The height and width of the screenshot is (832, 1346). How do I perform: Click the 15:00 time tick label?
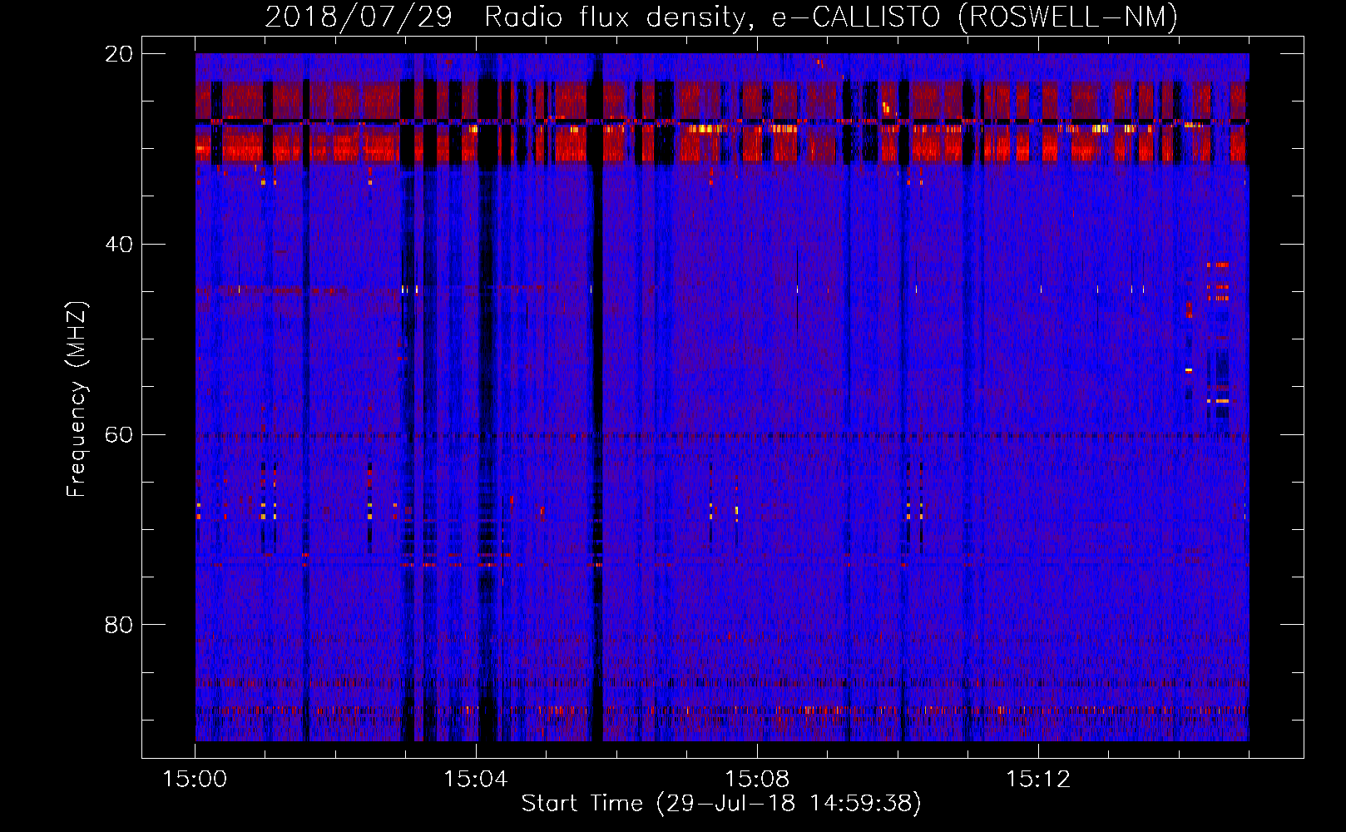coord(195,779)
